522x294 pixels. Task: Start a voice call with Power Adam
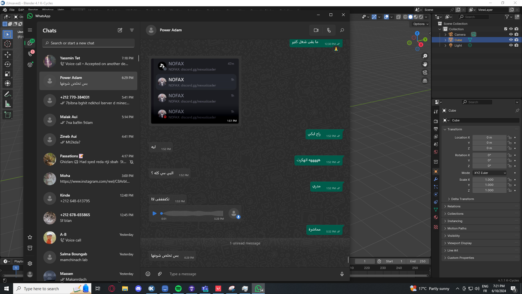[329, 30]
